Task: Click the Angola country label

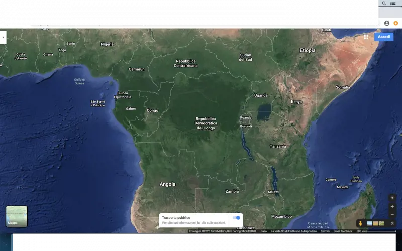Action: tap(167, 184)
